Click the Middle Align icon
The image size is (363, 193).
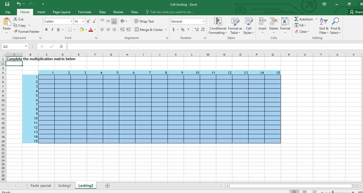(108, 21)
